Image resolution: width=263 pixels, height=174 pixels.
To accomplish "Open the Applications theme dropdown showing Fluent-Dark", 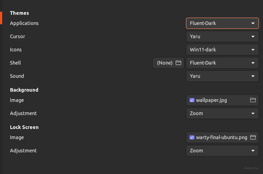I will click(222, 23).
